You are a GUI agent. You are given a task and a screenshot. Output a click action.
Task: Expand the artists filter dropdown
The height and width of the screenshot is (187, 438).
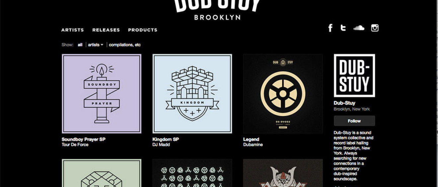[x=96, y=45]
